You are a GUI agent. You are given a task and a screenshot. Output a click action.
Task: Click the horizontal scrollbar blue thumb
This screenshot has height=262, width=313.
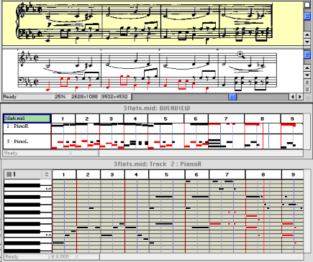click(x=232, y=97)
